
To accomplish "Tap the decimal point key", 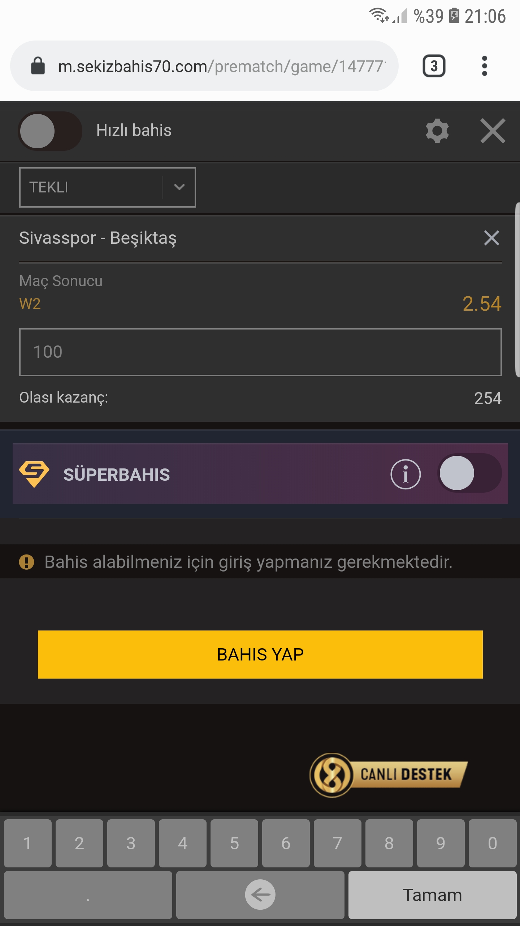I will (88, 895).
